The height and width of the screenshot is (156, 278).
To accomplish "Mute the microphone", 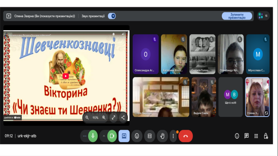I will 93,136.
